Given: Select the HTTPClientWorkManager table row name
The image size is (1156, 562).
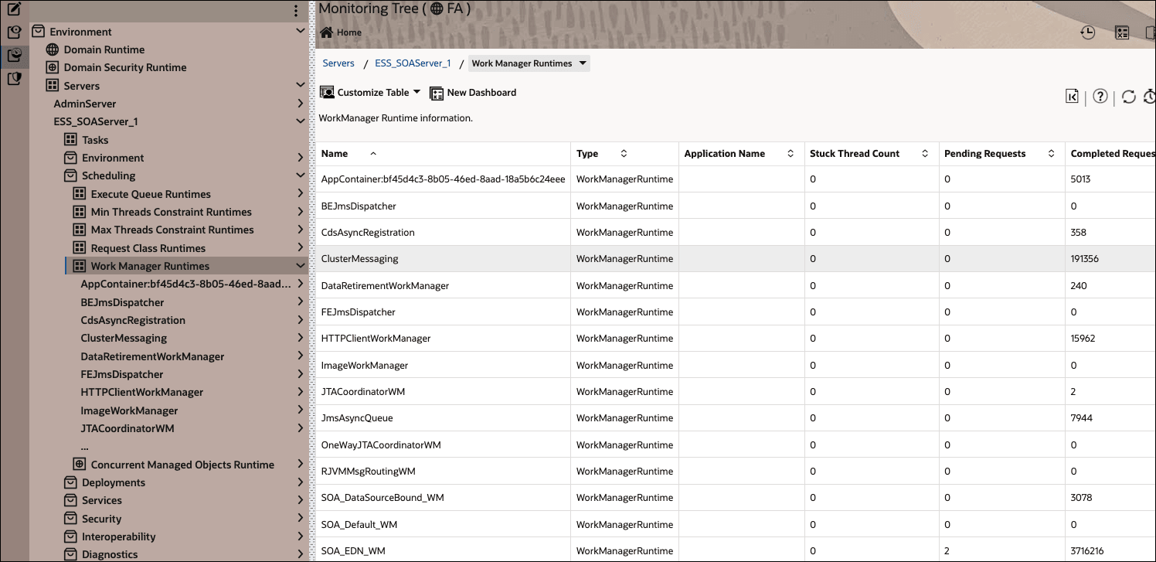Looking at the screenshot, I should point(376,339).
